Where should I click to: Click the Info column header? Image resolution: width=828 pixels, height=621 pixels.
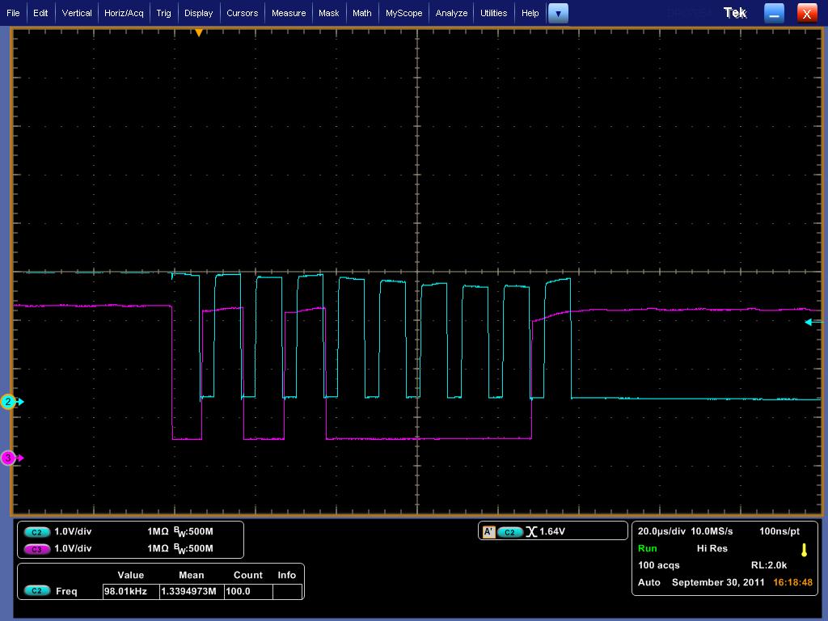pos(287,575)
